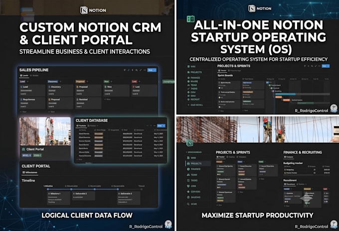Select the first tab under Recruitment heading
This screenshot has height=231, width=339.
(290, 184)
